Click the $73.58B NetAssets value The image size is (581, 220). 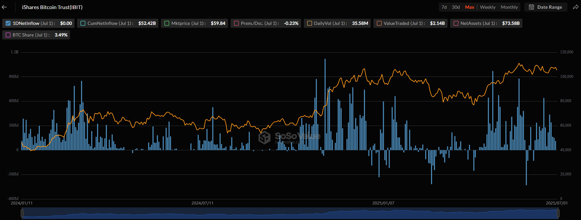tap(511, 23)
